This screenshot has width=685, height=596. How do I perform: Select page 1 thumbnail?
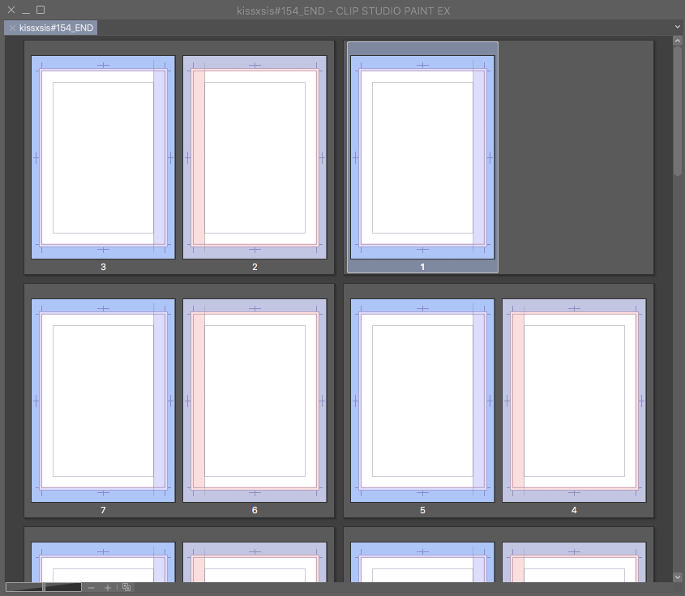click(x=422, y=157)
